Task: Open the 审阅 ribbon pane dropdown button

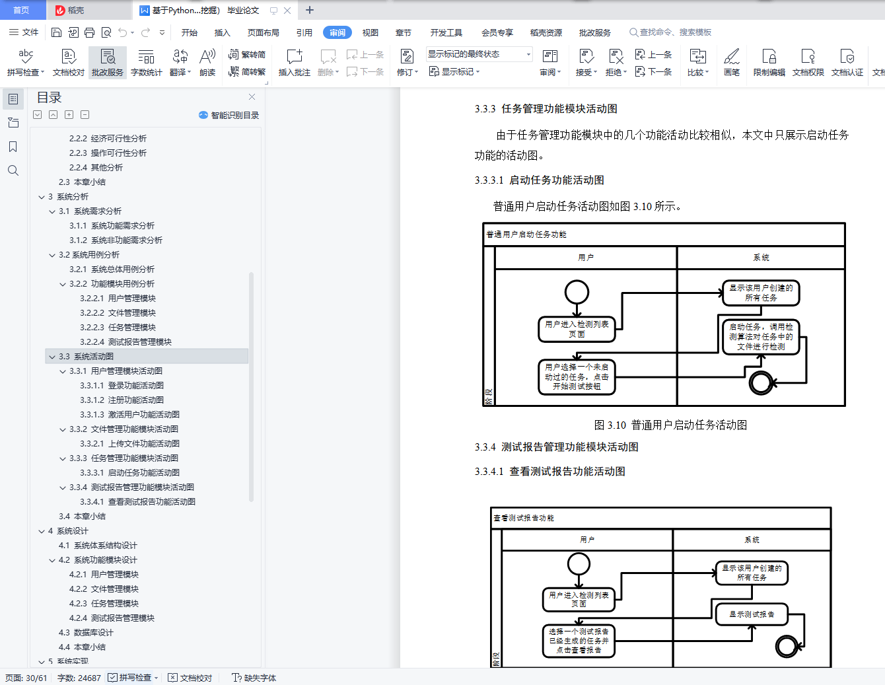Action: (x=550, y=63)
